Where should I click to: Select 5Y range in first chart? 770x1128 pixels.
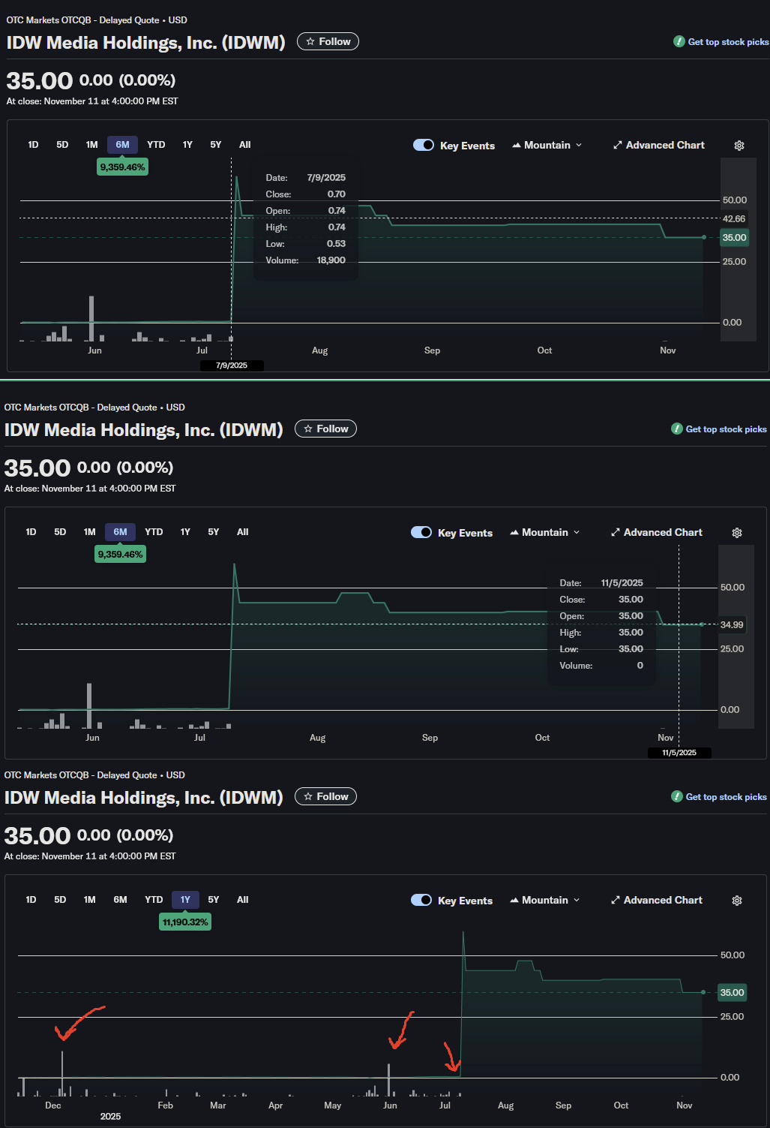(x=216, y=145)
